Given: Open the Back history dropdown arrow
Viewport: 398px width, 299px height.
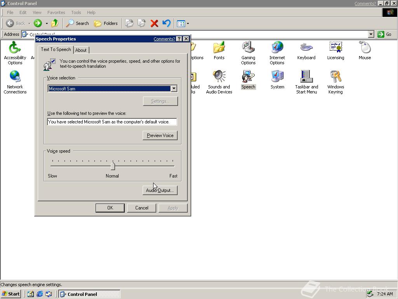Looking at the screenshot, I should 29,23.
